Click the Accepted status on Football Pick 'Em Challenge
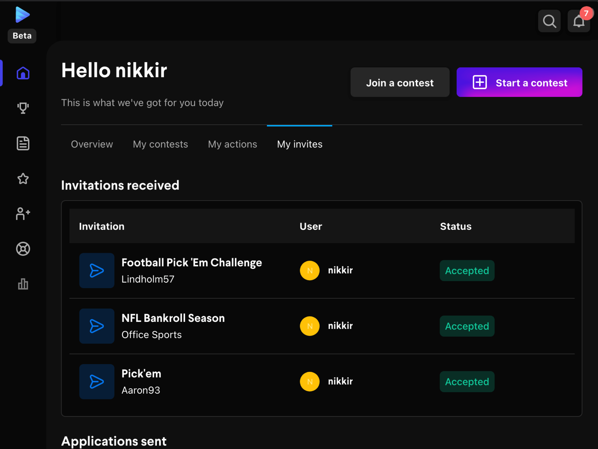 point(467,270)
